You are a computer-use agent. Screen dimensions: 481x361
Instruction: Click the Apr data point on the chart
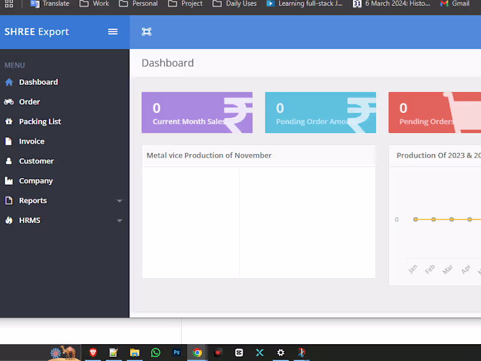pyautogui.click(x=470, y=219)
